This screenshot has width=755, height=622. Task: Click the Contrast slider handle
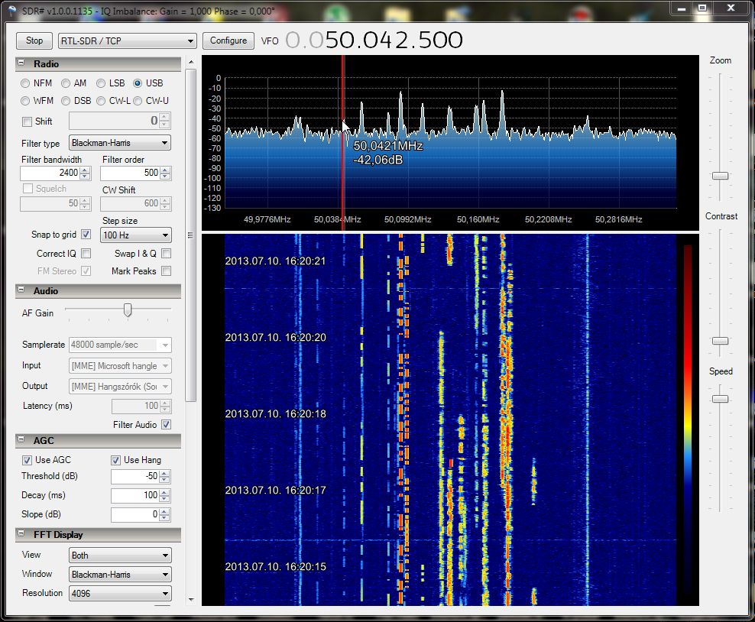click(720, 341)
